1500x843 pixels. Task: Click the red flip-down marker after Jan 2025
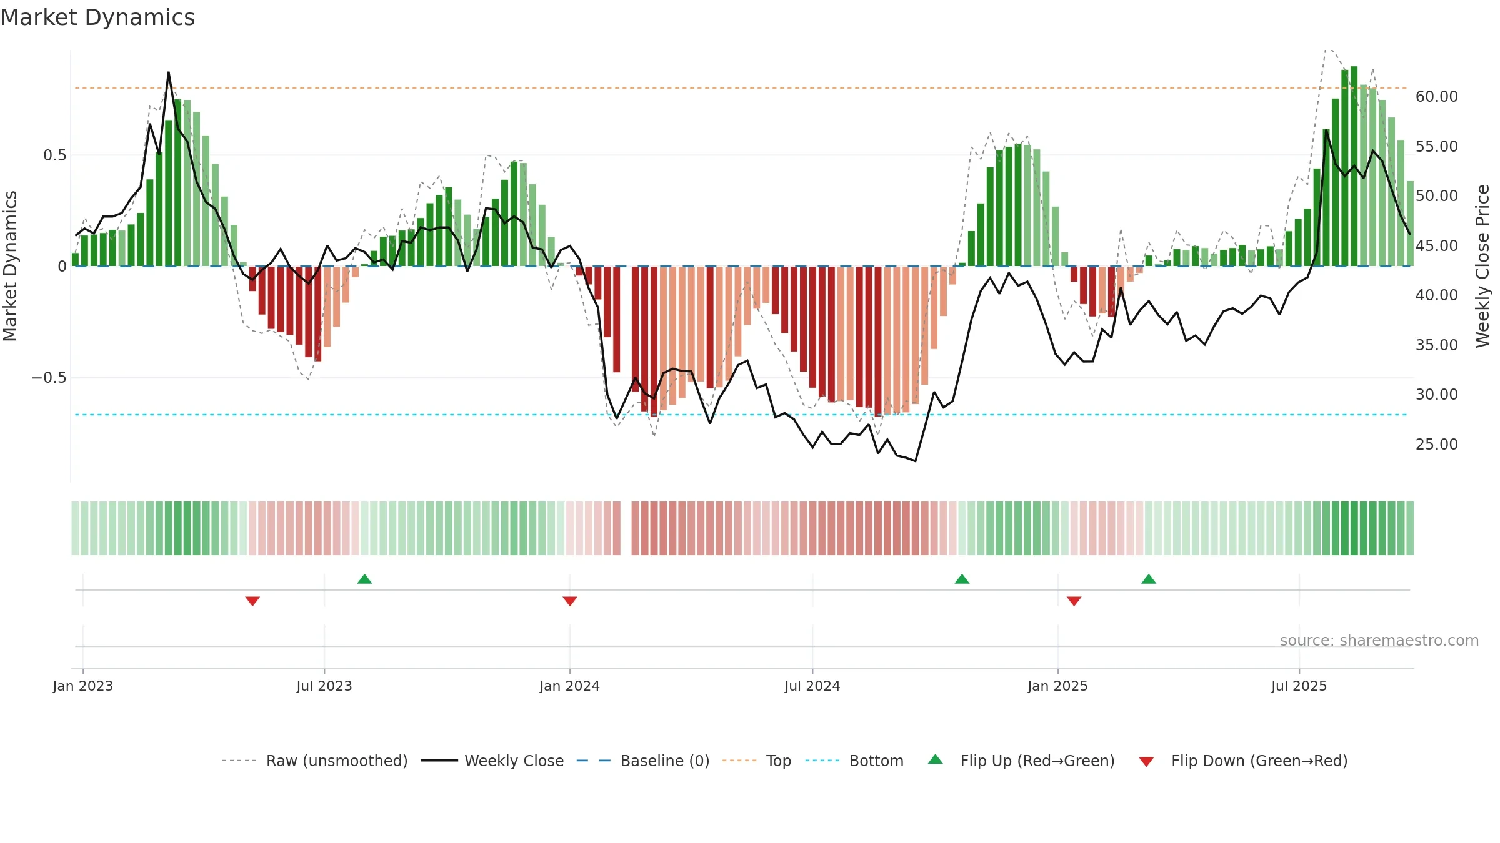(1074, 601)
